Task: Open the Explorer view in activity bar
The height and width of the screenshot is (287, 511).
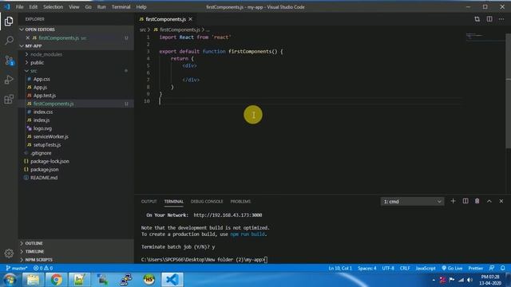Action: pos(9,22)
